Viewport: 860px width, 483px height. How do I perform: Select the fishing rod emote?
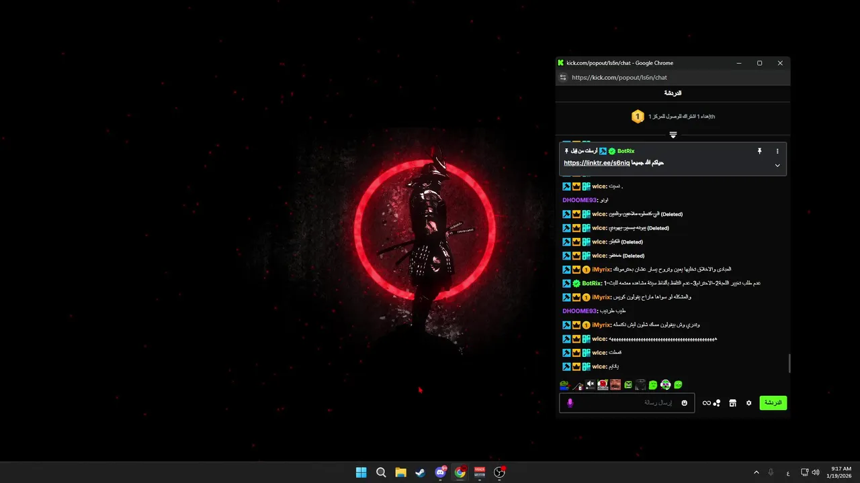[x=577, y=385]
